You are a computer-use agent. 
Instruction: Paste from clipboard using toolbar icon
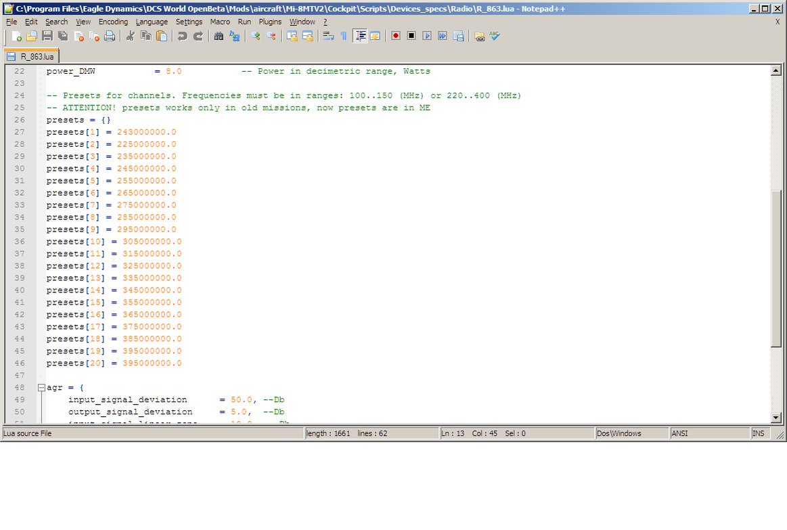162,36
